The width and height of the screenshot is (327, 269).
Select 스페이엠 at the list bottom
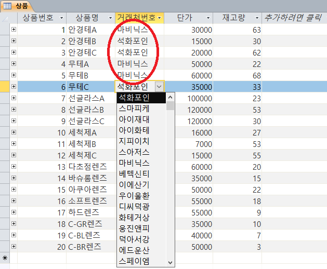134,261
